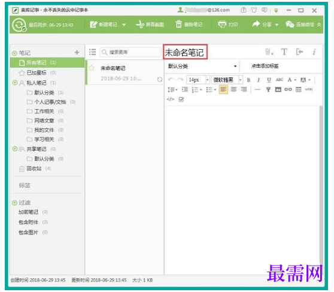Select 未命名笔记 in the note list

pyautogui.click(x=125, y=73)
